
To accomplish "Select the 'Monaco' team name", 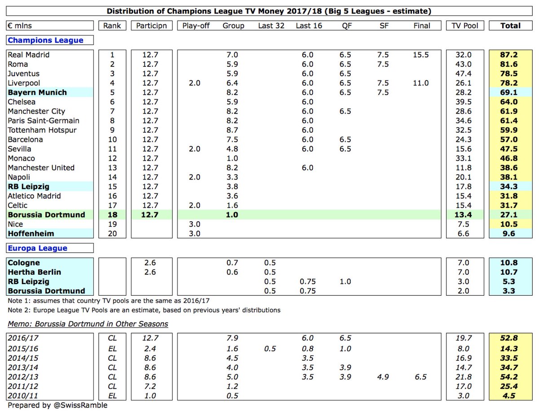I will click(x=21, y=158).
